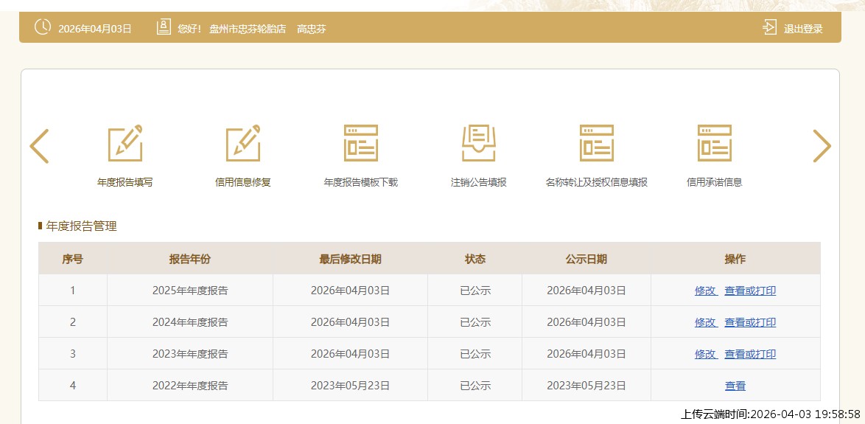Viewport: 865px width, 424px height.
Task: Click 修改 for the 2024 annual report
Action: [x=705, y=322]
